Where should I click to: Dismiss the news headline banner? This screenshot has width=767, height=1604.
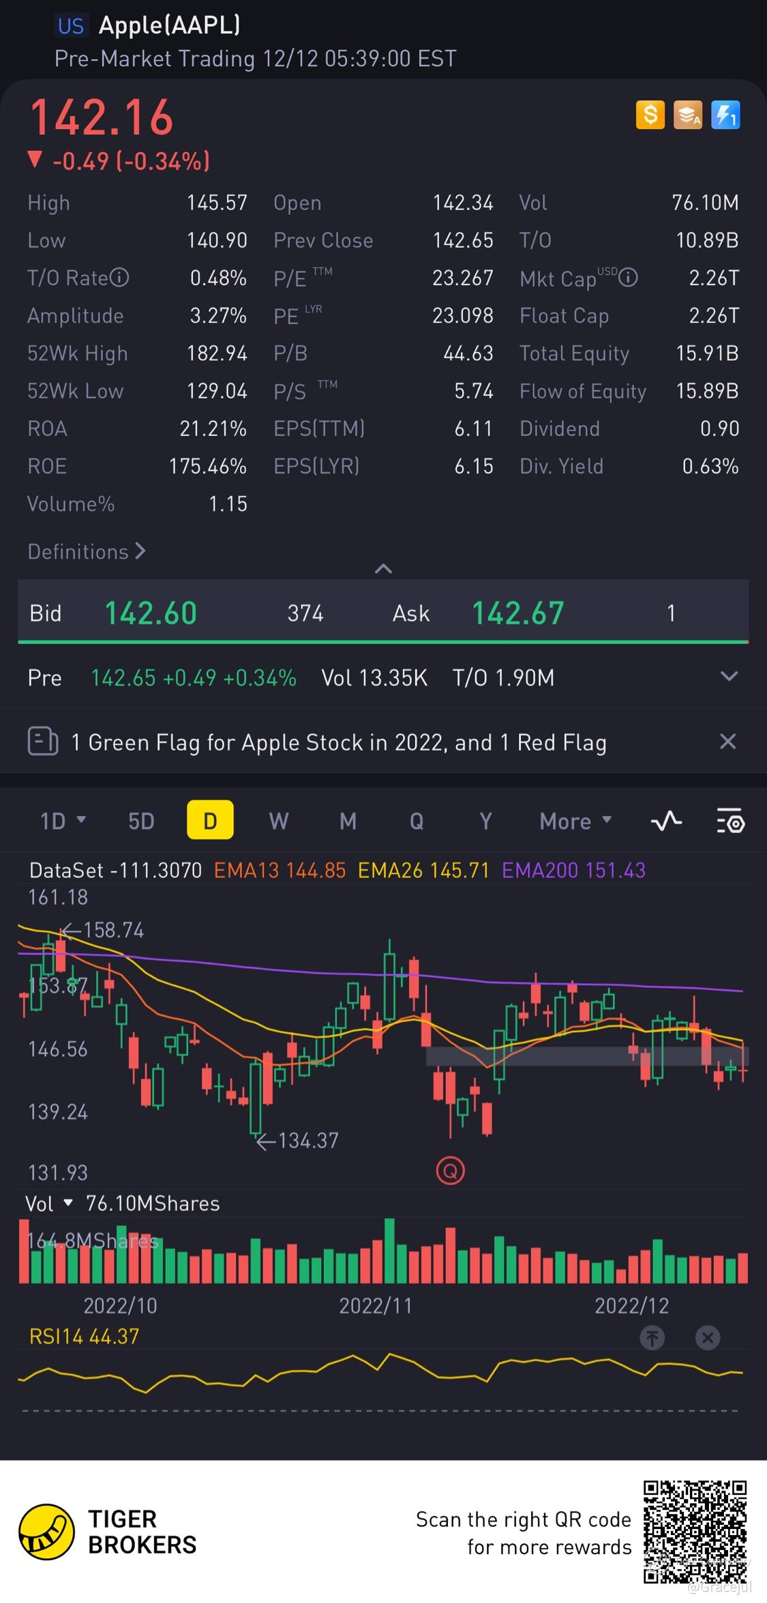[728, 742]
